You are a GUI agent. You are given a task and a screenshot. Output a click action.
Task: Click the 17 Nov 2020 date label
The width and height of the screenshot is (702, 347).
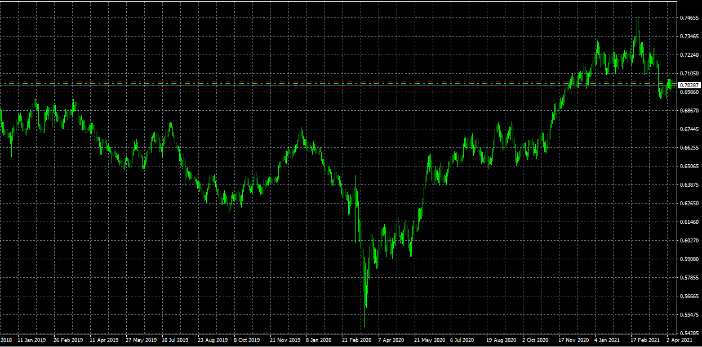(x=573, y=340)
